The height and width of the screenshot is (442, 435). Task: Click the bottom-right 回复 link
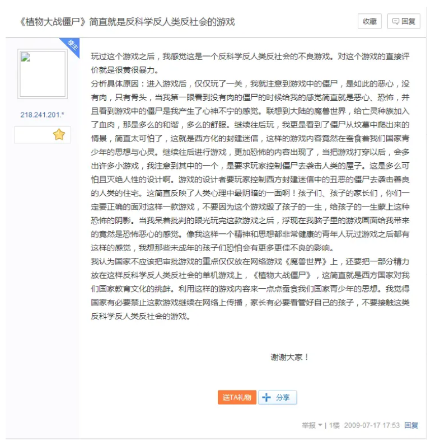[x=411, y=425]
